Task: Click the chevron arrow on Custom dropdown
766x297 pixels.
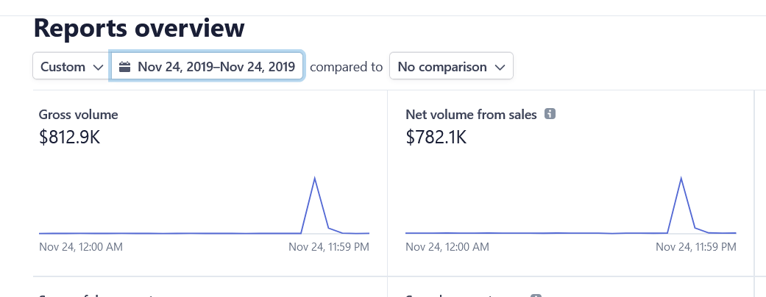Action: click(98, 67)
